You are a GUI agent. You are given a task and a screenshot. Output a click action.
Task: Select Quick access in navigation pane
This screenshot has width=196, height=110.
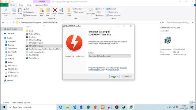12,29
